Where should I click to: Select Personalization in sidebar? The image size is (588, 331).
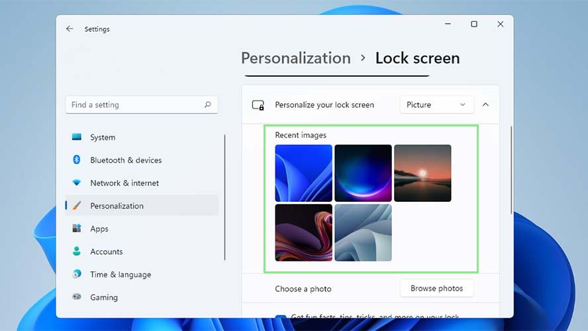coord(142,205)
